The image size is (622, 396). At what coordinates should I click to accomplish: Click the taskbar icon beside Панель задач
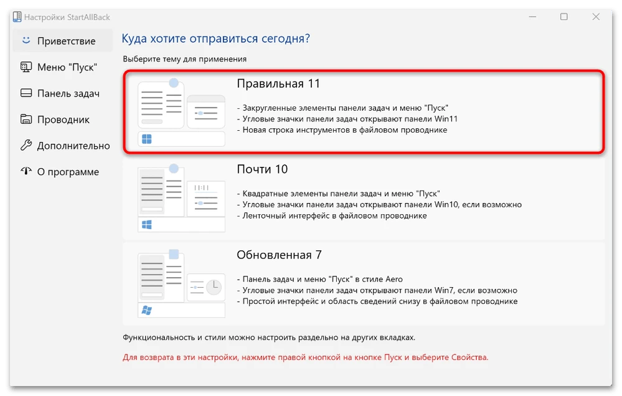(26, 93)
